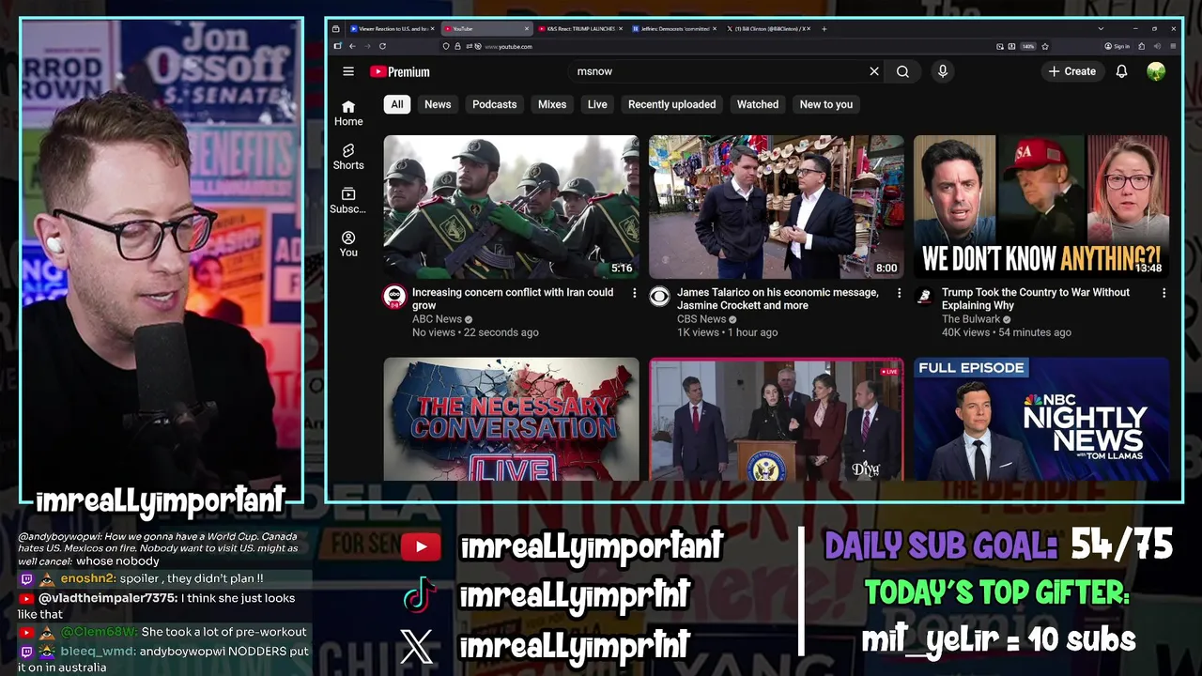Bookmark page with star icon
The height and width of the screenshot is (676, 1202).
click(x=1045, y=47)
